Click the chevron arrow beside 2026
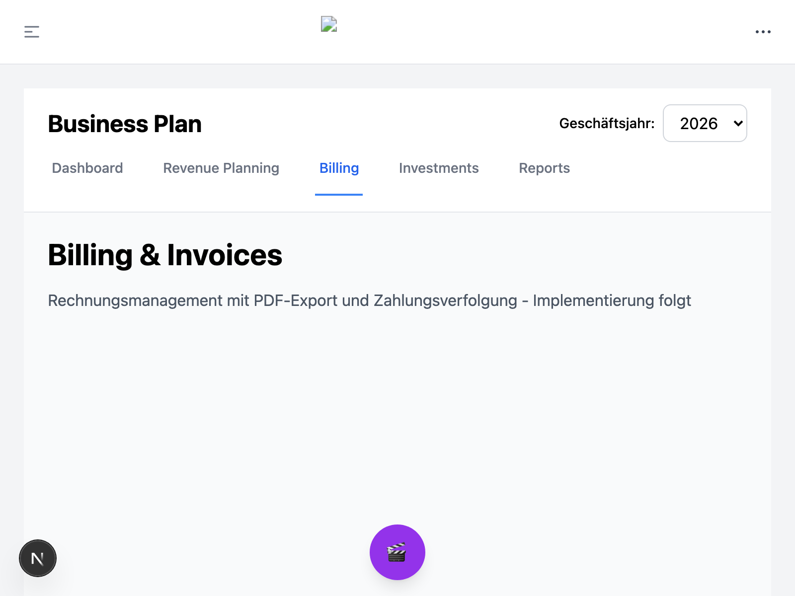Screen dimensions: 795x596 [738, 123]
